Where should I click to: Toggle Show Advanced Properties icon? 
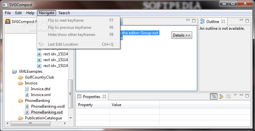[221, 96]
